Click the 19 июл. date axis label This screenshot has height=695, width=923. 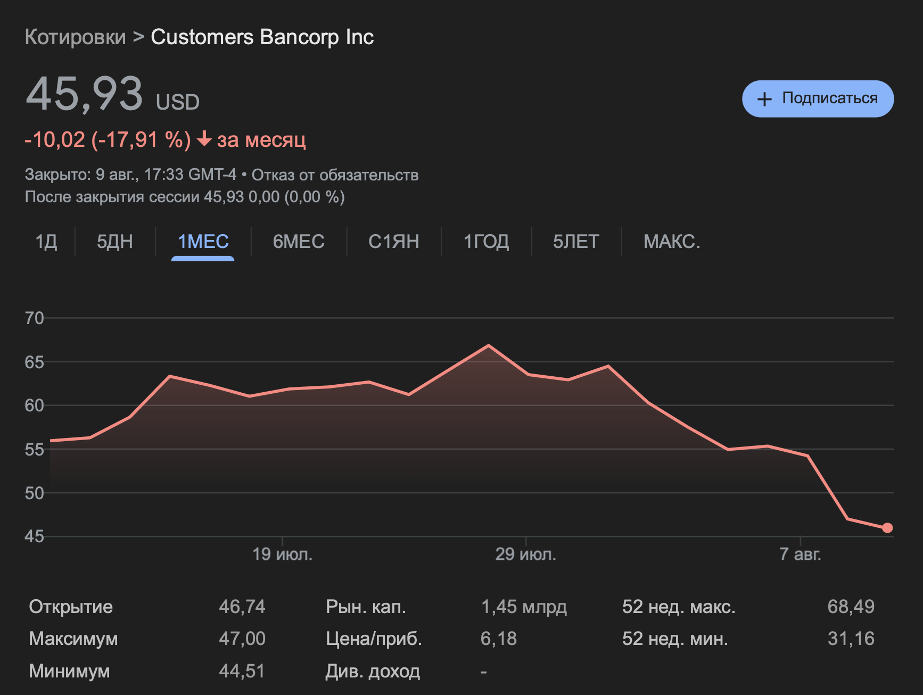(x=282, y=554)
